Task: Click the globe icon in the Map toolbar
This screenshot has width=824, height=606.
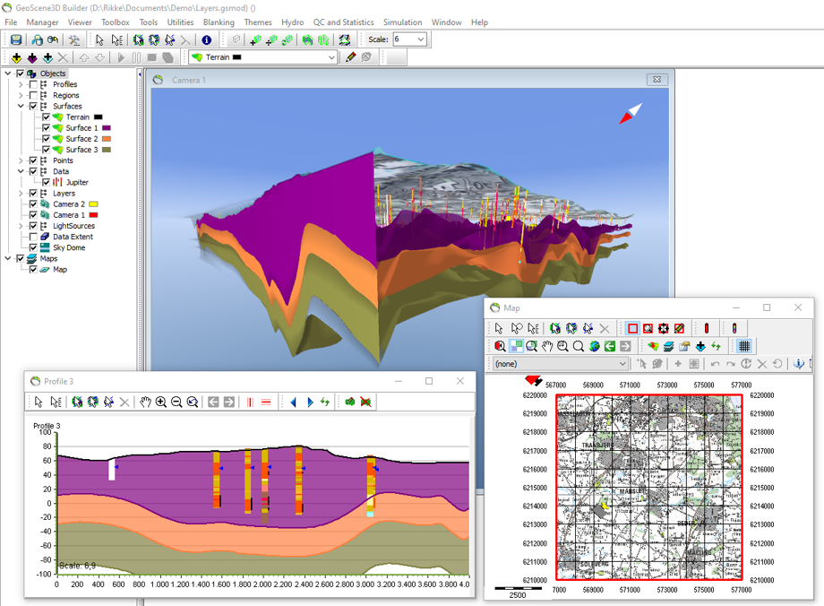Action: tap(593, 346)
